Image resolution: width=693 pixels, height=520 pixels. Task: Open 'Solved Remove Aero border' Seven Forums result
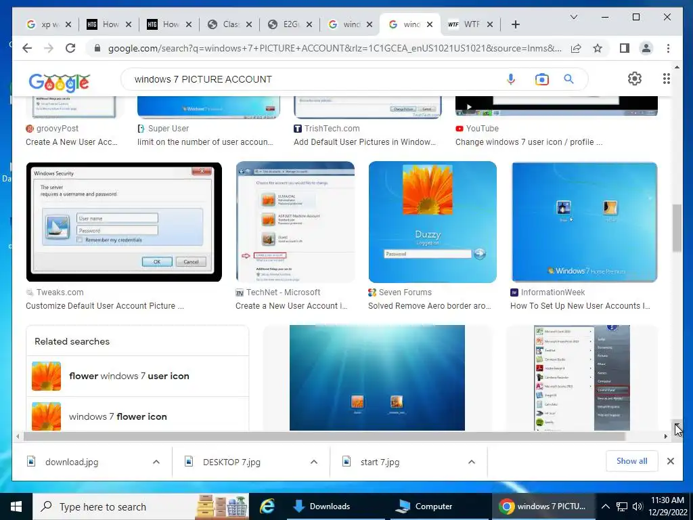click(430, 306)
